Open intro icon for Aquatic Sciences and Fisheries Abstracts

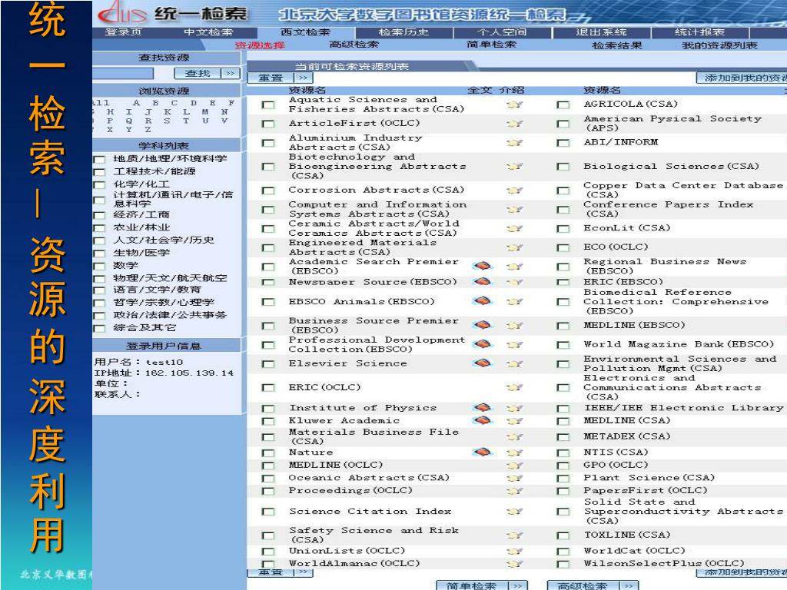pos(514,104)
